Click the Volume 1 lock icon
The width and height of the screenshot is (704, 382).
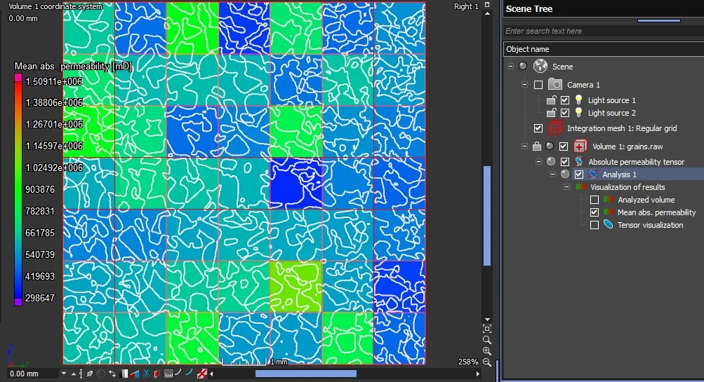coord(536,146)
